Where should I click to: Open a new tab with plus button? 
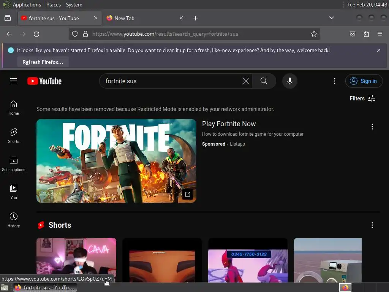click(x=196, y=18)
